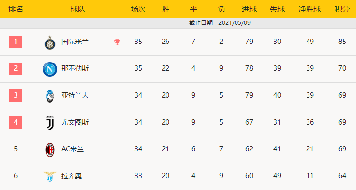
Task: Open the 那不勒斯 team name
Action: (75, 68)
